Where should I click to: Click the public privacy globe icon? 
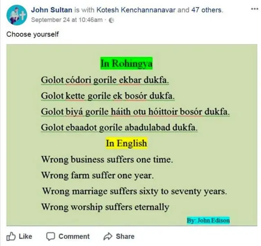[x=111, y=20]
